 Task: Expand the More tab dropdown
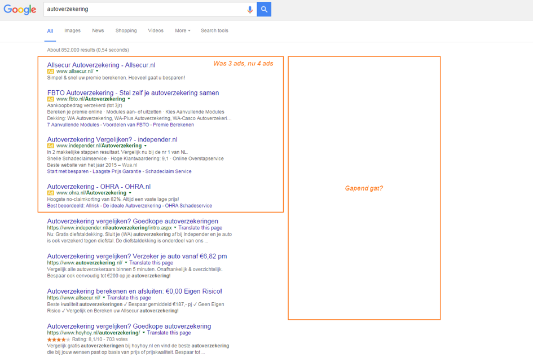pos(183,30)
